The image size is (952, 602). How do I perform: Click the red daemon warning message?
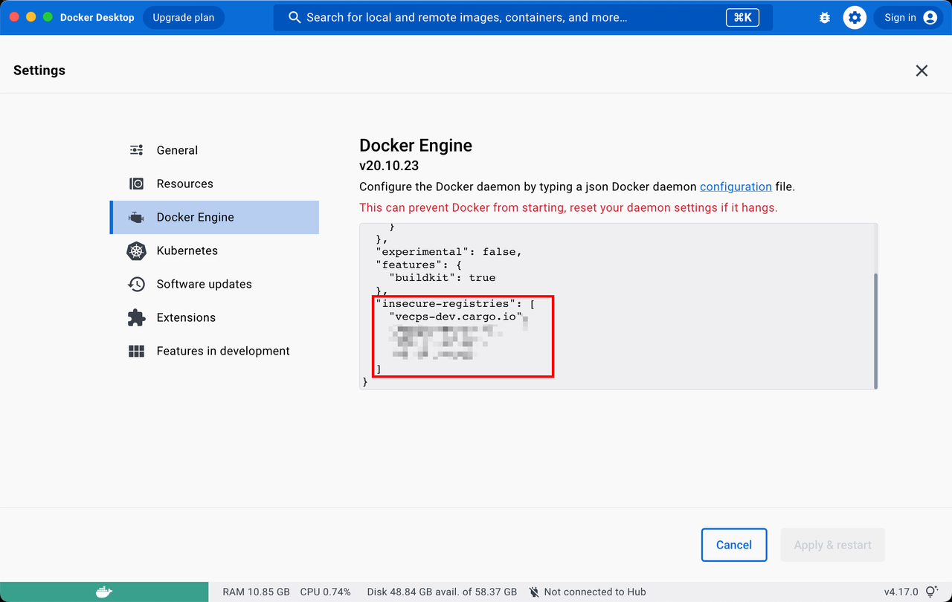coord(568,207)
